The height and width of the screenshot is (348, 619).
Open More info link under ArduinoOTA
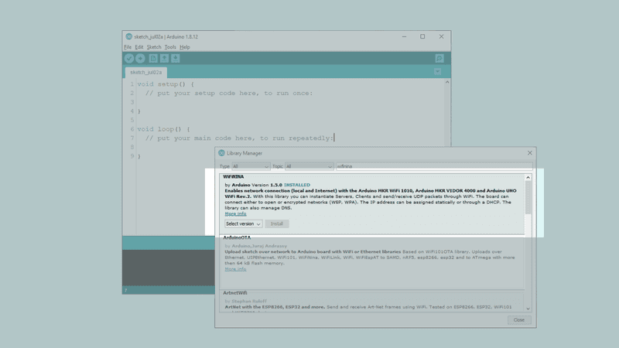tap(236, 268)
